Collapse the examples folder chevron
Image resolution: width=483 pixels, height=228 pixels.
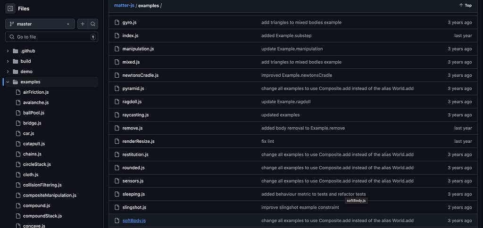pos(8,82)
